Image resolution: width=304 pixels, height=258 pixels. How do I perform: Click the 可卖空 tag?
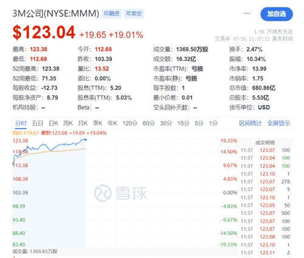(134, 13)
